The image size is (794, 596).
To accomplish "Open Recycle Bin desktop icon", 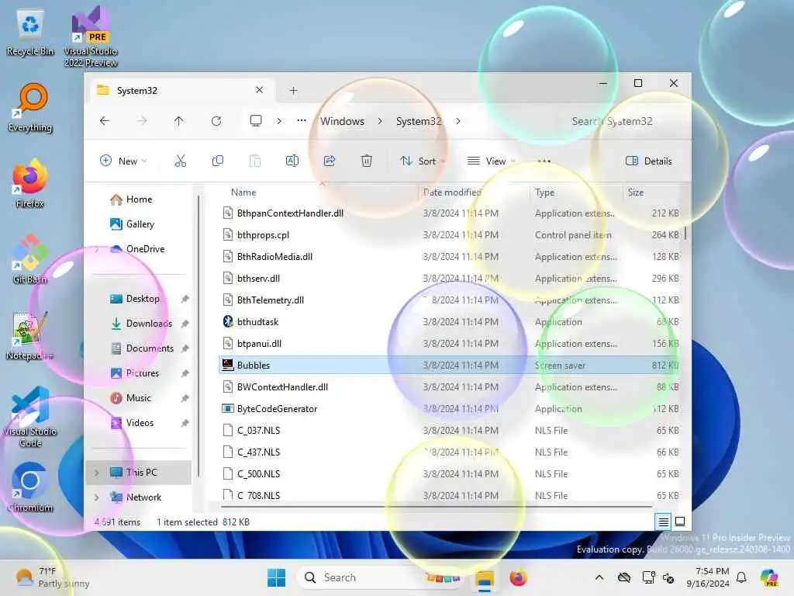I will pos(30,33).
